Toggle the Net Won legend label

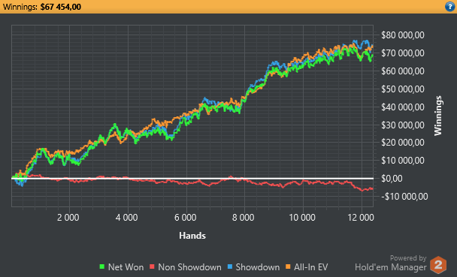[126, 266]
